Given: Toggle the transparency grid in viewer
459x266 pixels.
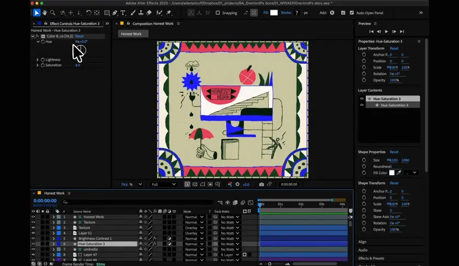Looking at the screenshot, I should 195,184.
